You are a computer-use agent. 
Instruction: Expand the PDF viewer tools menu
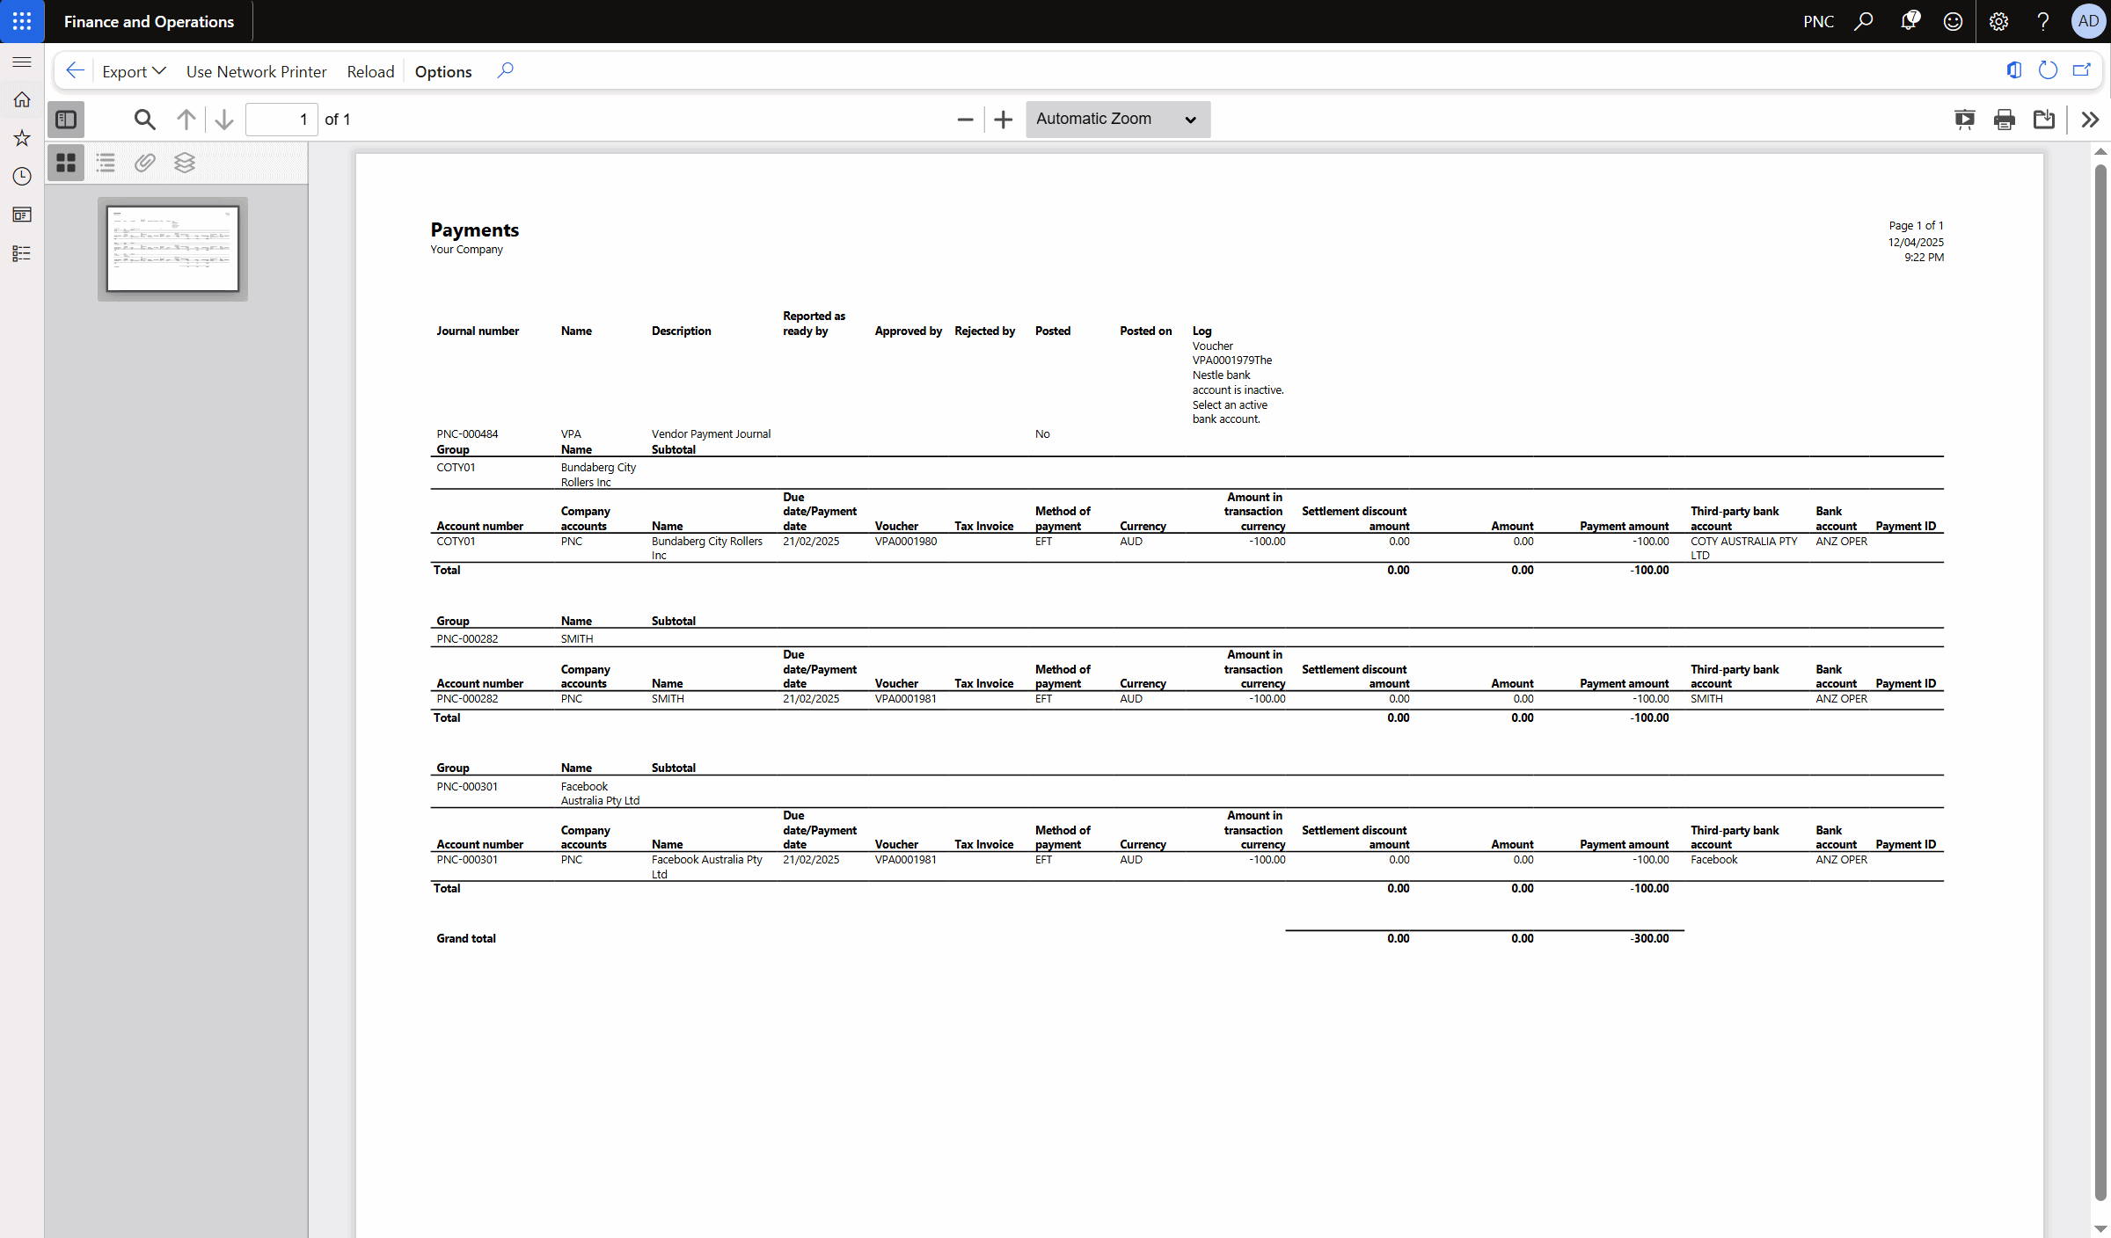click(x=2091, y=120)
